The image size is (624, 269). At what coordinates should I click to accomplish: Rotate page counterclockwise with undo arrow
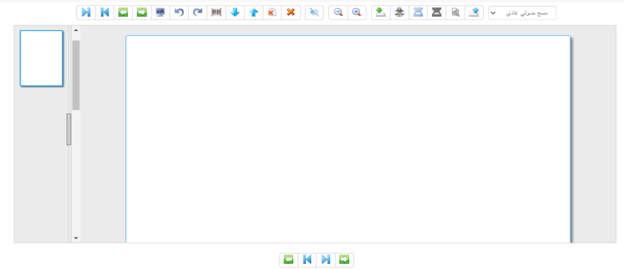coord(179,12)
